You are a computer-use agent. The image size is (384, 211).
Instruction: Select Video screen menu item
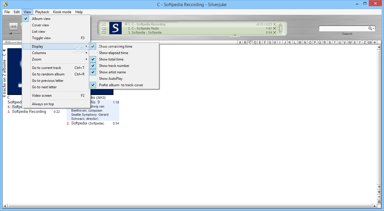[56, 96]
